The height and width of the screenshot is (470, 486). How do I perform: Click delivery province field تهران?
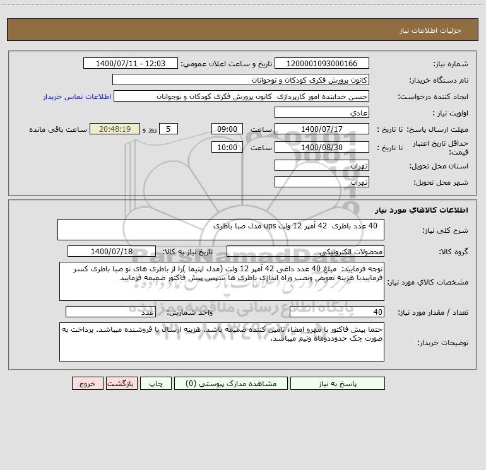pos(322,165)
